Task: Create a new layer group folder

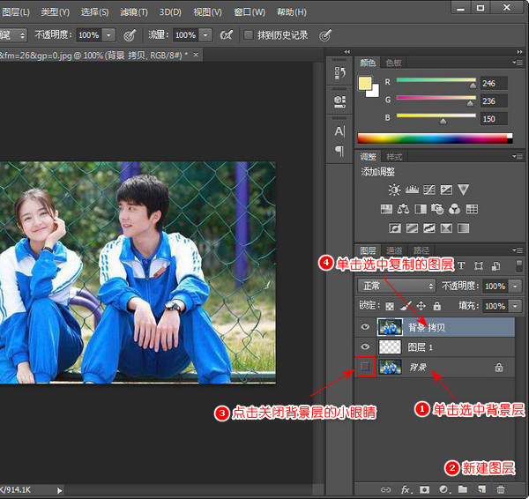Action: click(463, 489)
